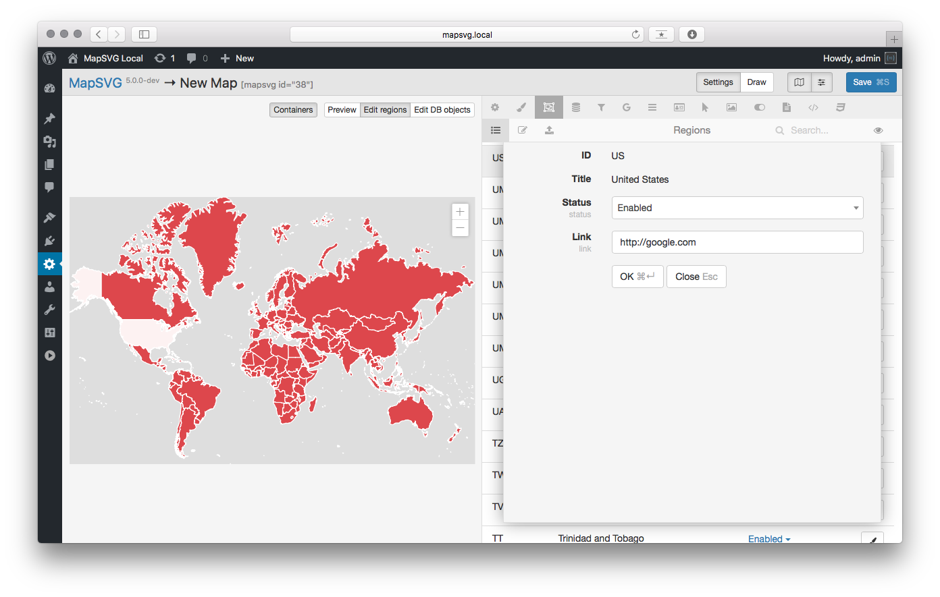Switch to Draw mode
This screenshot has height=597, width=940.
(x=756, y=82)
